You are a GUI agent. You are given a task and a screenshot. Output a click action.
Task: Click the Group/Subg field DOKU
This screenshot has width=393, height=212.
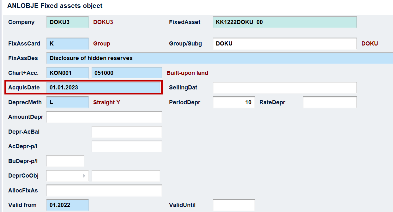point(285,44)
